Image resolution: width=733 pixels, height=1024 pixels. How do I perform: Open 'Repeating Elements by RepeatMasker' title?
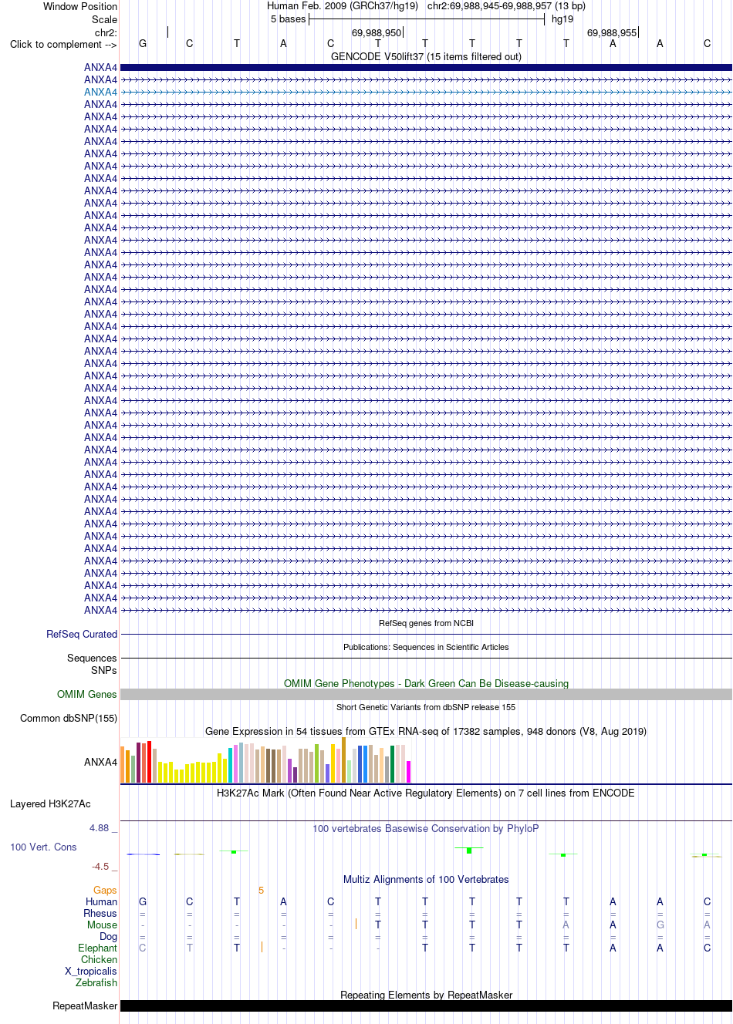(426, 995)
